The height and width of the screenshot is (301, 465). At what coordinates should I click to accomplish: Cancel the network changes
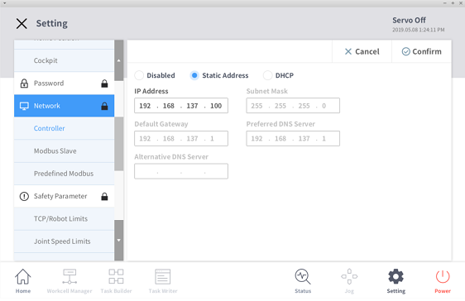click(362, 51)
